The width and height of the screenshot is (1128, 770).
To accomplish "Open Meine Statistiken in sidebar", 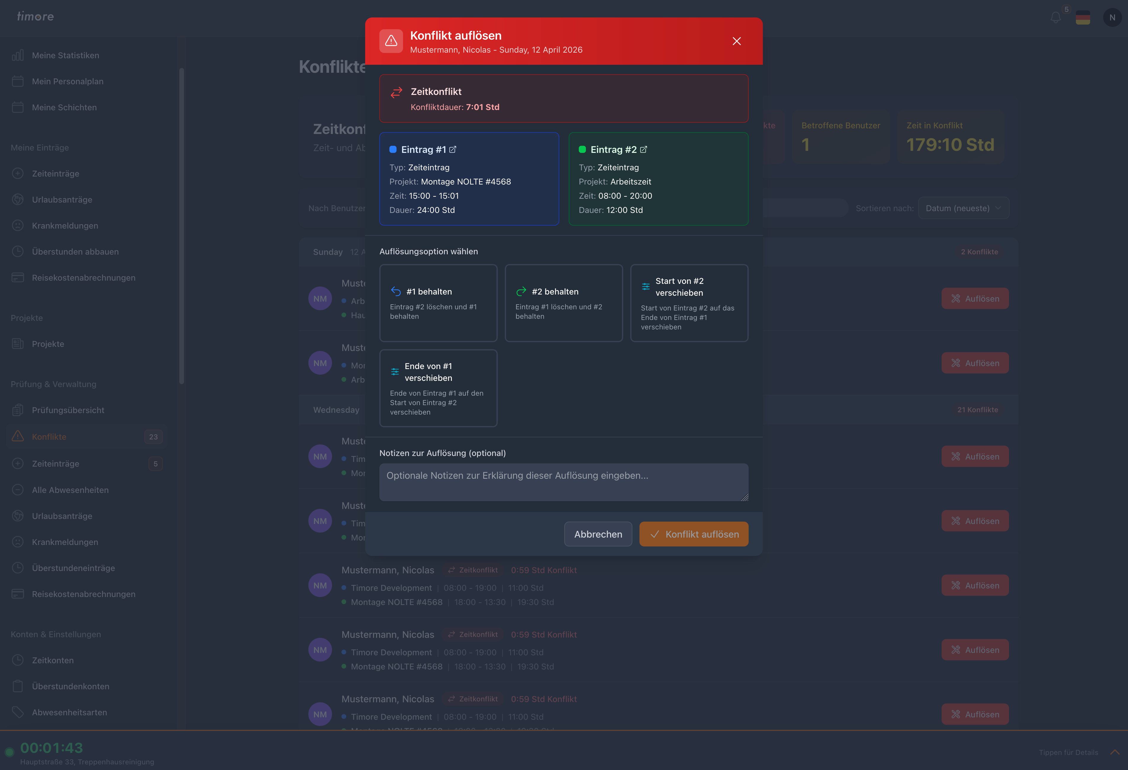I will click(x=65, y=55).
